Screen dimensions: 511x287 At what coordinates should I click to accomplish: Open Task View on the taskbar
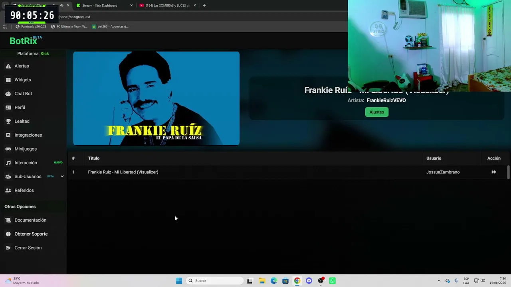coord(250,281)
